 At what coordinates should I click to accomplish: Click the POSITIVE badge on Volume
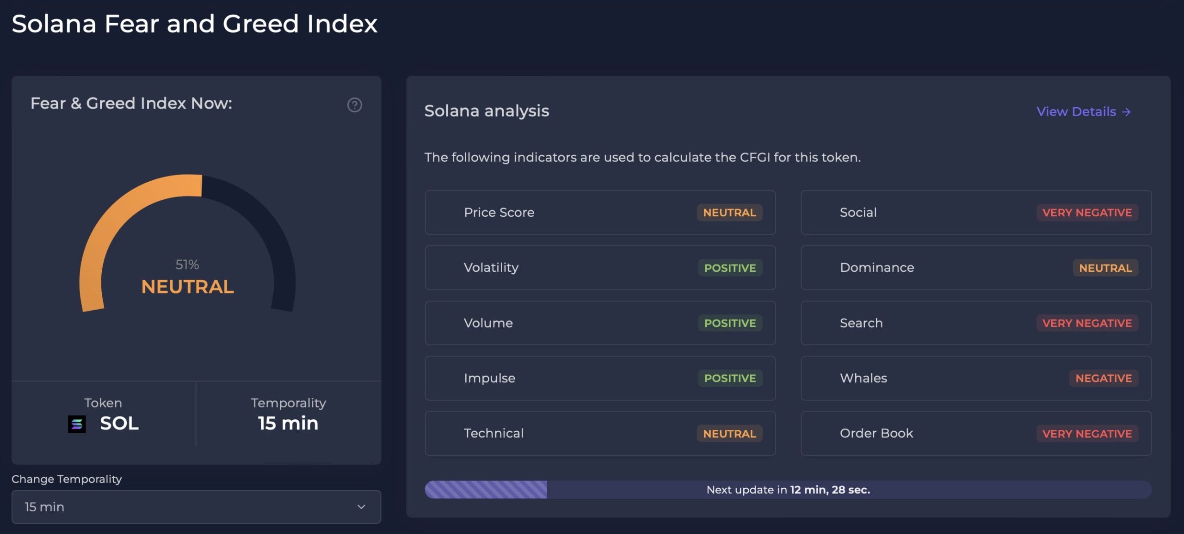point(730,323)
